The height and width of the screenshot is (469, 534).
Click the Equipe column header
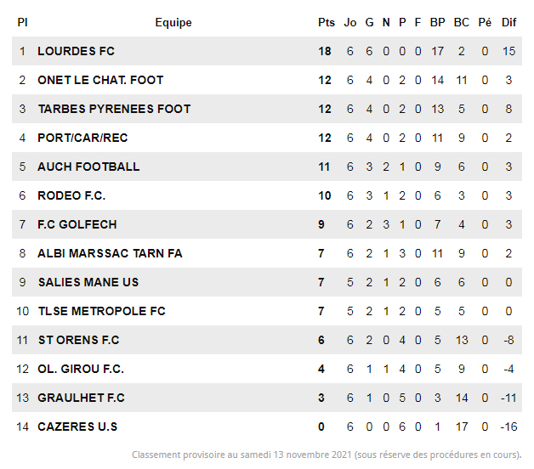click(173, 23)
